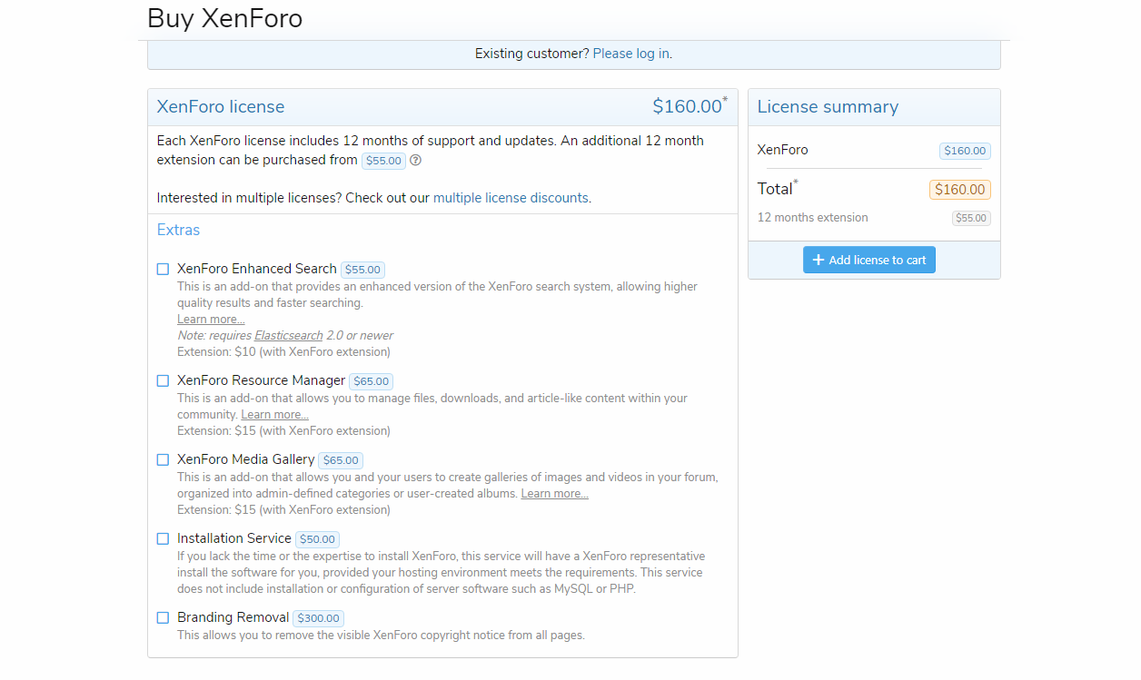This screenshot has height=680, width=1141.
Task: Click the Installation Service label
Action: tap(234, 538)
